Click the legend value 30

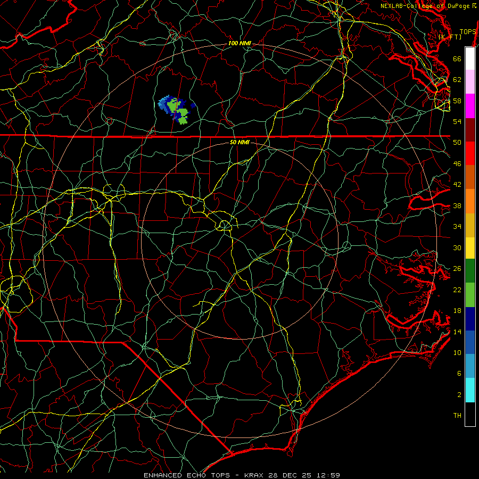pos(457,247)
